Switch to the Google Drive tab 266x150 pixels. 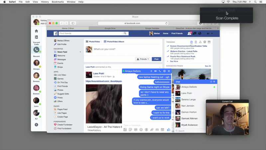(110, 28)
